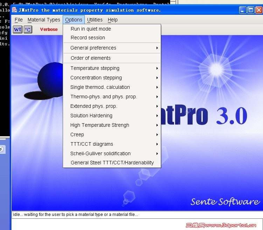Expand Creep submenu

click(x=112, y=134)
